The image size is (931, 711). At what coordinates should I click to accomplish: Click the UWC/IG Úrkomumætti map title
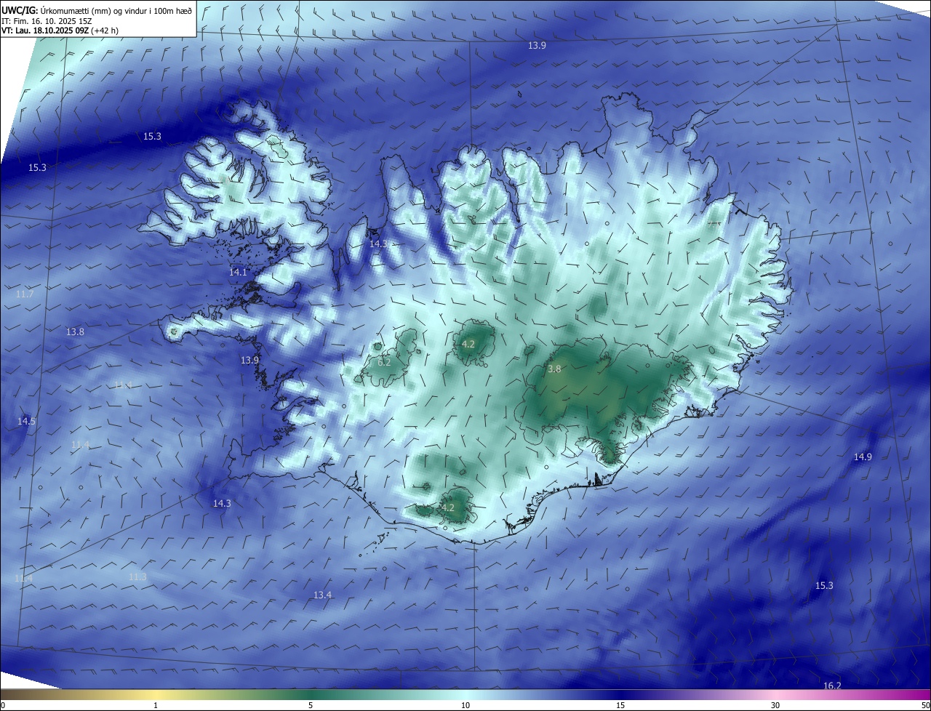point(97,11)
